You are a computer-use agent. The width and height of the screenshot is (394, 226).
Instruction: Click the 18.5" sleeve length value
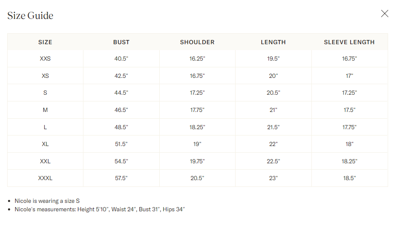coord(349,178)
